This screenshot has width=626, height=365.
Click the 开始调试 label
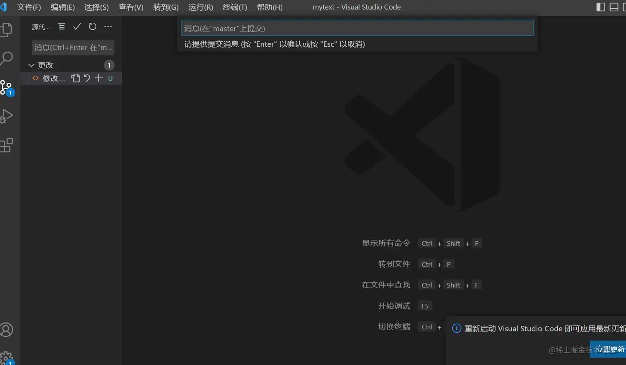pyautogui.click(x=394, y=305)
